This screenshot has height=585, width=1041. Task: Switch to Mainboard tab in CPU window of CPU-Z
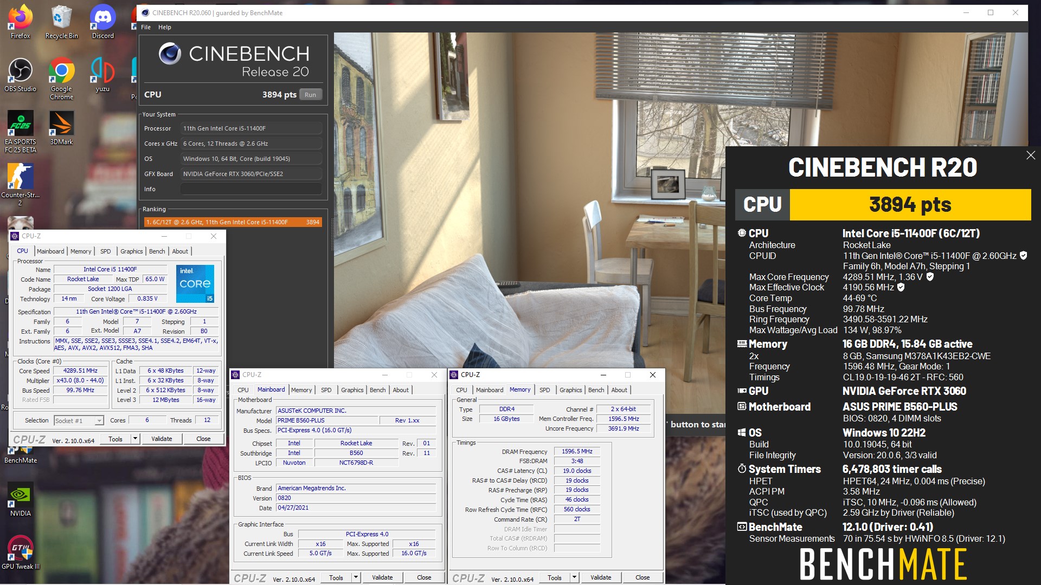(50, 251)
